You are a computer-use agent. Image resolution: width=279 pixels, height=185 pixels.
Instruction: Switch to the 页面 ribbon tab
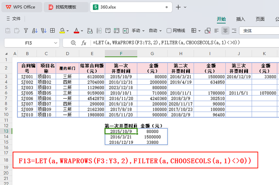click(260, 19)
